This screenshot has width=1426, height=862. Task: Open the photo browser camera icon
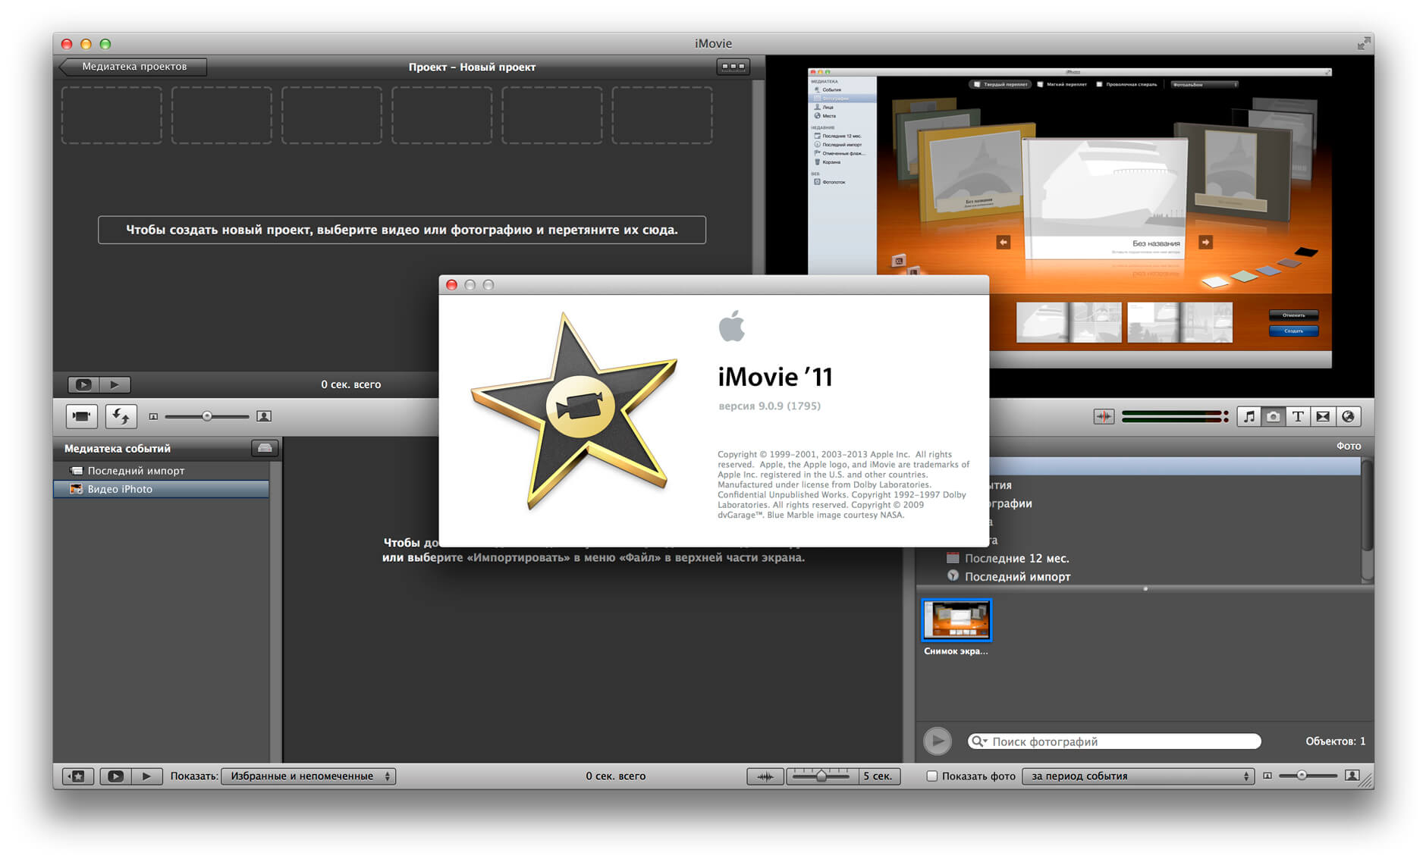coord(1274,416)
